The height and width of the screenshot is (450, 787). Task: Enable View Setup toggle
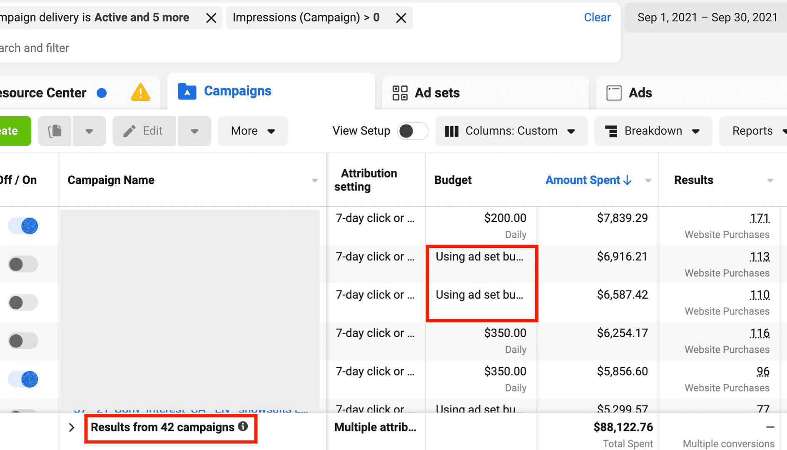pyautogui.click(x=412, y=131)
